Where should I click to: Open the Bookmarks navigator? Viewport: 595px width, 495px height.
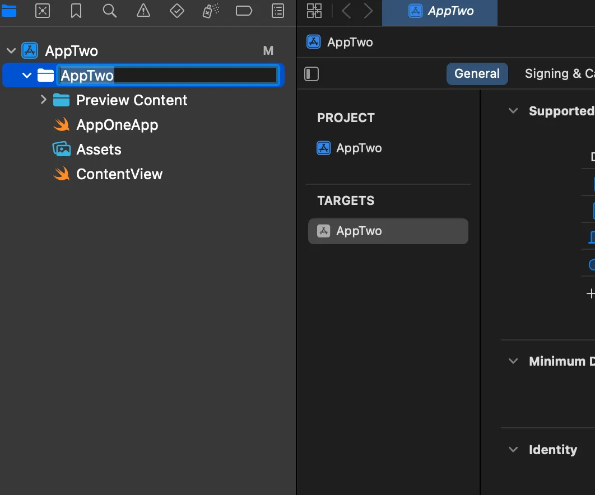pos(76,10)
